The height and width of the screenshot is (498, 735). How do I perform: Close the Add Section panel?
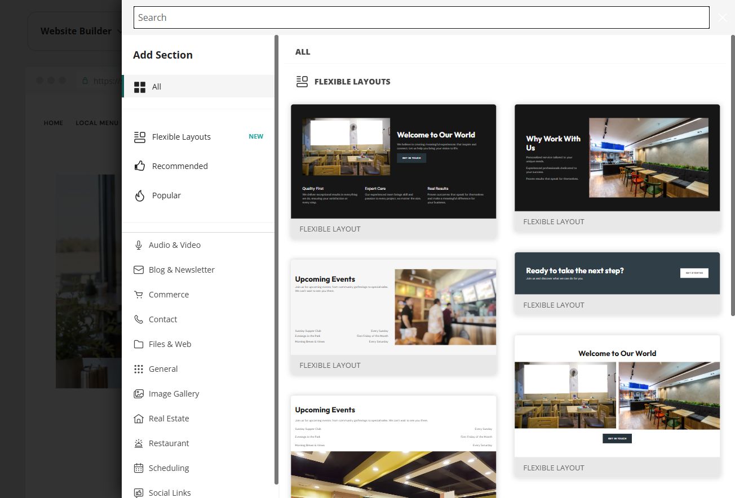click(723, 17)
